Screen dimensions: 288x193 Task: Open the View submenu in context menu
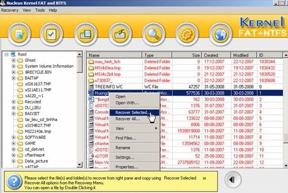click(x=134, y=128)
